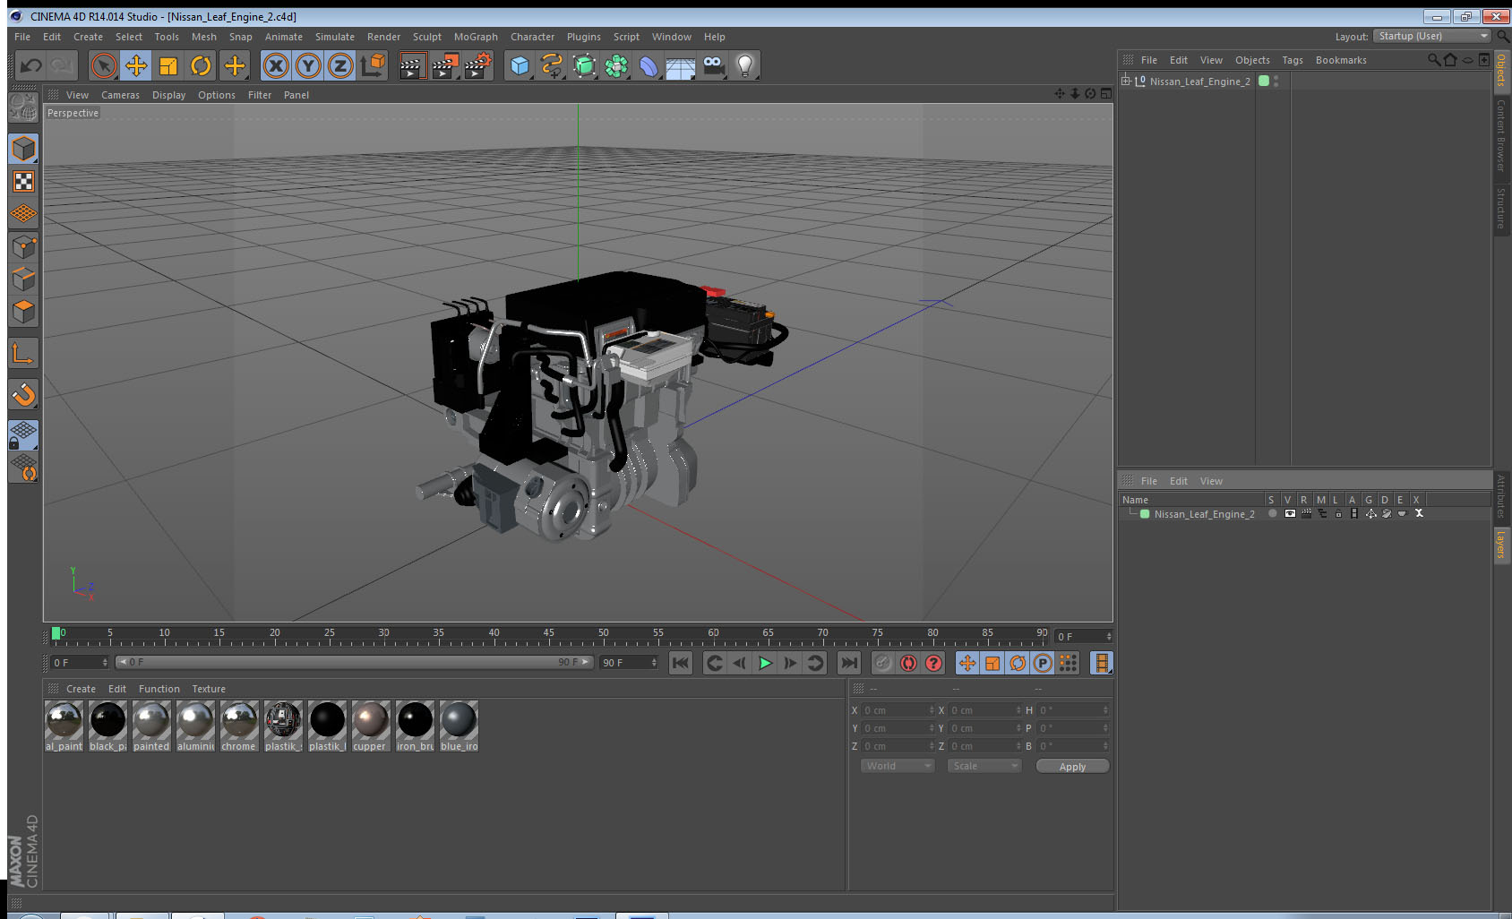Viewport: 1512px width, 919px height.
Task: Toggle autokeying red button
Action: click(908, 663)
